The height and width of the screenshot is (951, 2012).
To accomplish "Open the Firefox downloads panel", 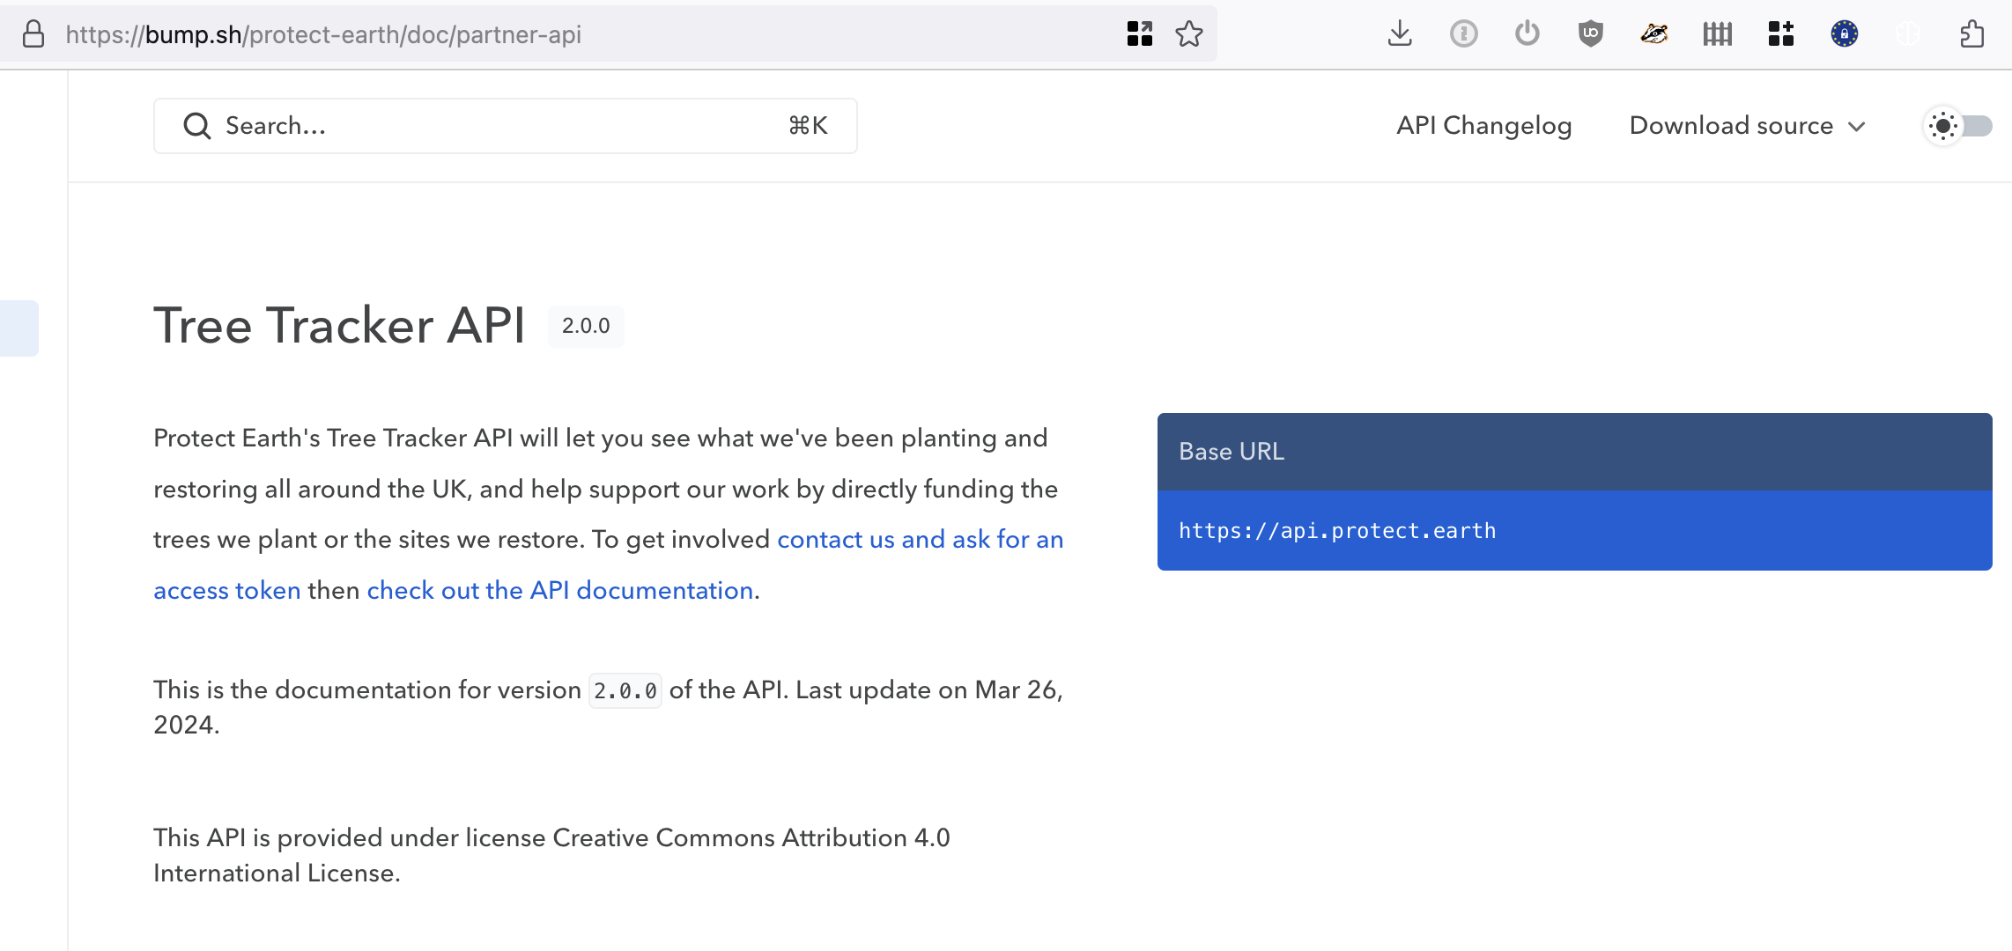I will point(1400,34).
